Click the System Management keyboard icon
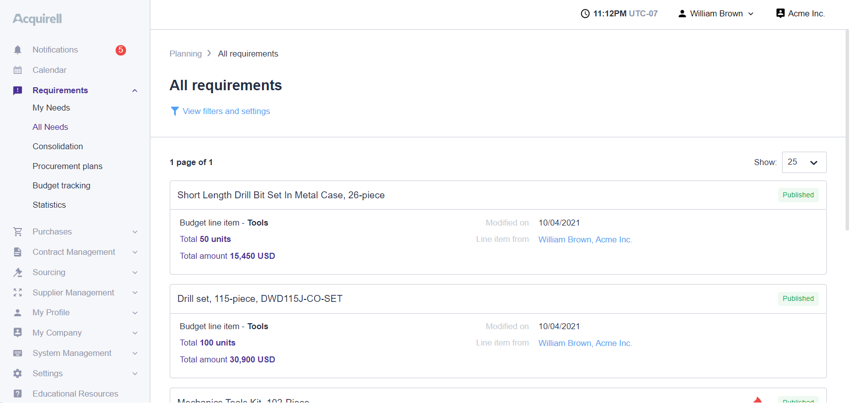Screen dimensions: 855x403 (x=18, y=353)
